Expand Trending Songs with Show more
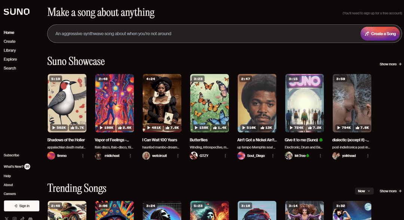 coord(390,191)
